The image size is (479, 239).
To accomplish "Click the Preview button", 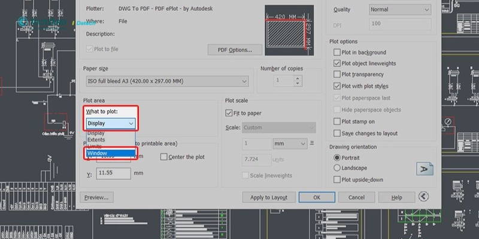I will click(96, 198).
